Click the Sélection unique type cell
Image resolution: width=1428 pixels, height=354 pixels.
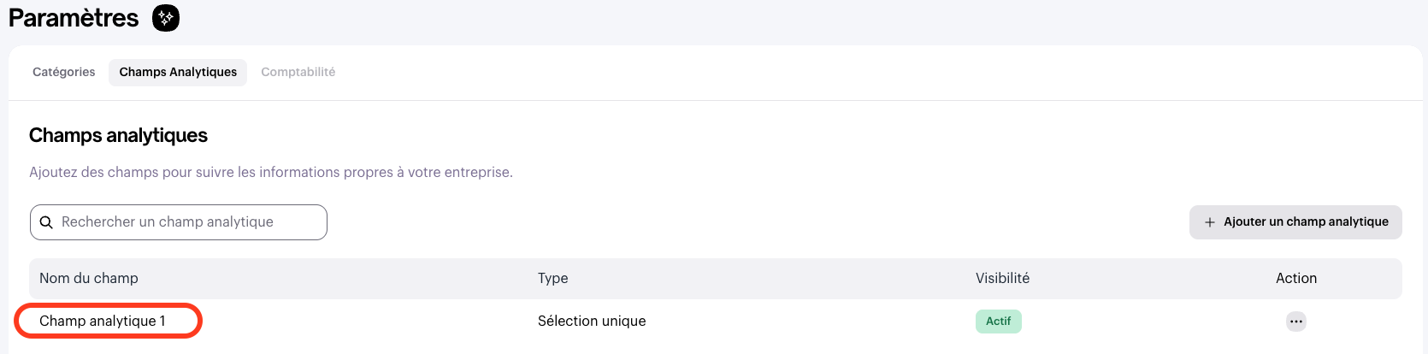pos(592,322)
